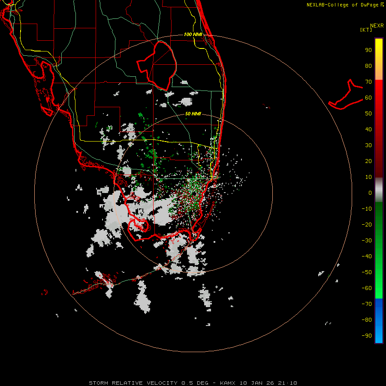Click the -60 value on the velocity scale
Screen dimensions: 386x386
pos(367,288)
